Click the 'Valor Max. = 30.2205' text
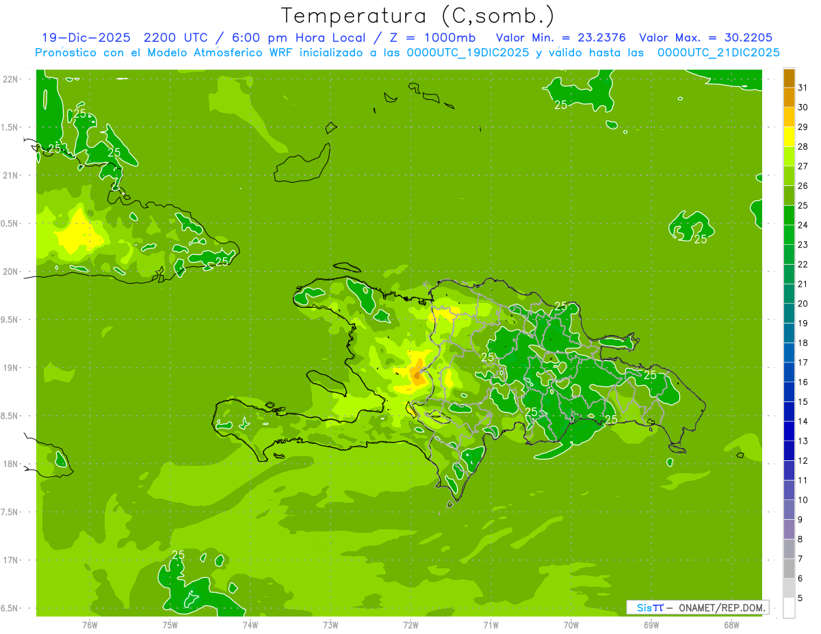Viewport: 821px width, 634px height. pos(705,38)
